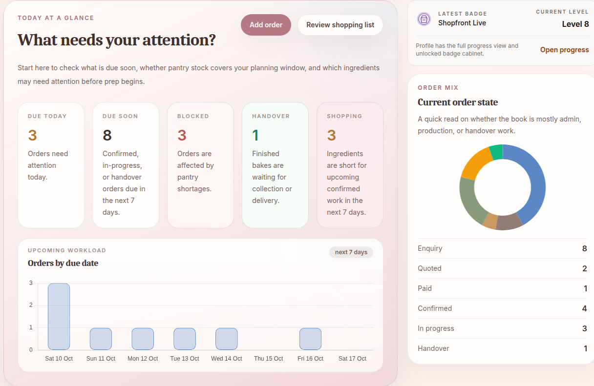The height and width of the screenshot is (386, 594).
Task: Open Review shopping list
Action: (340, 25)
